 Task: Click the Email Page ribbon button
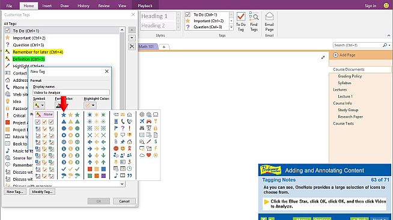(x=269, y=22)
